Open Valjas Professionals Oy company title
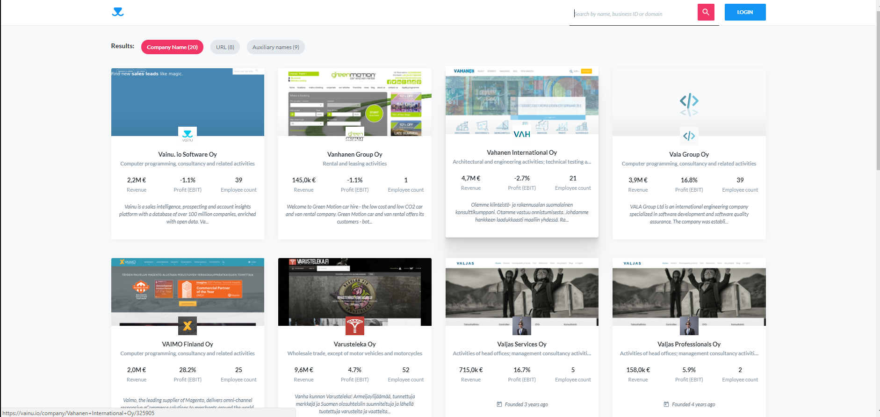Viewport: 880px width, 417px height. coord(689,344)
